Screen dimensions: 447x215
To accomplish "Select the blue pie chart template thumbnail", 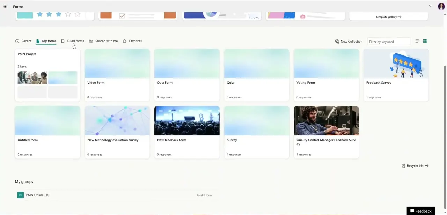I will pos(222,16).
